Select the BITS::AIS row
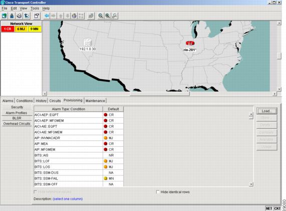This screenshot has width=286, height=211. pos(79,155)
